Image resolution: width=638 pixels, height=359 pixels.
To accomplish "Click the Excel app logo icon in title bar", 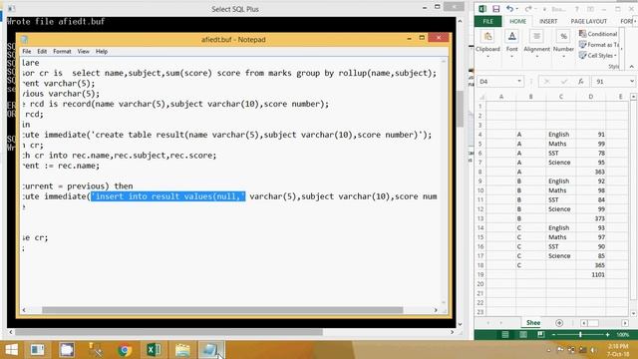I will 482,9.
